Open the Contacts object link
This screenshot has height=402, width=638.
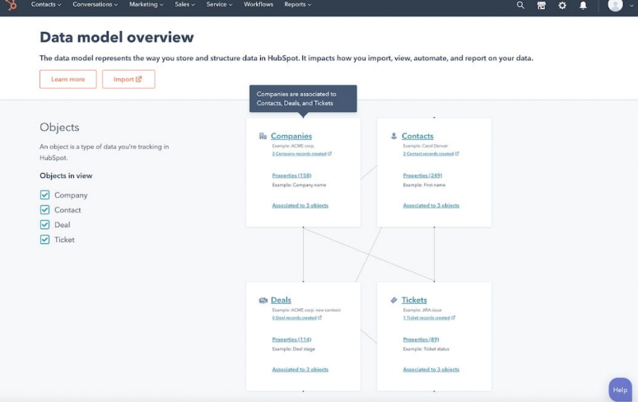tap(417, 136)
